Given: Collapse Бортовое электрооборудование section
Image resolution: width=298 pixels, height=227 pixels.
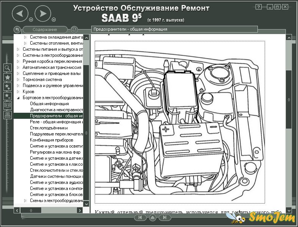Looking at the screenshot, I should (18, 98).
